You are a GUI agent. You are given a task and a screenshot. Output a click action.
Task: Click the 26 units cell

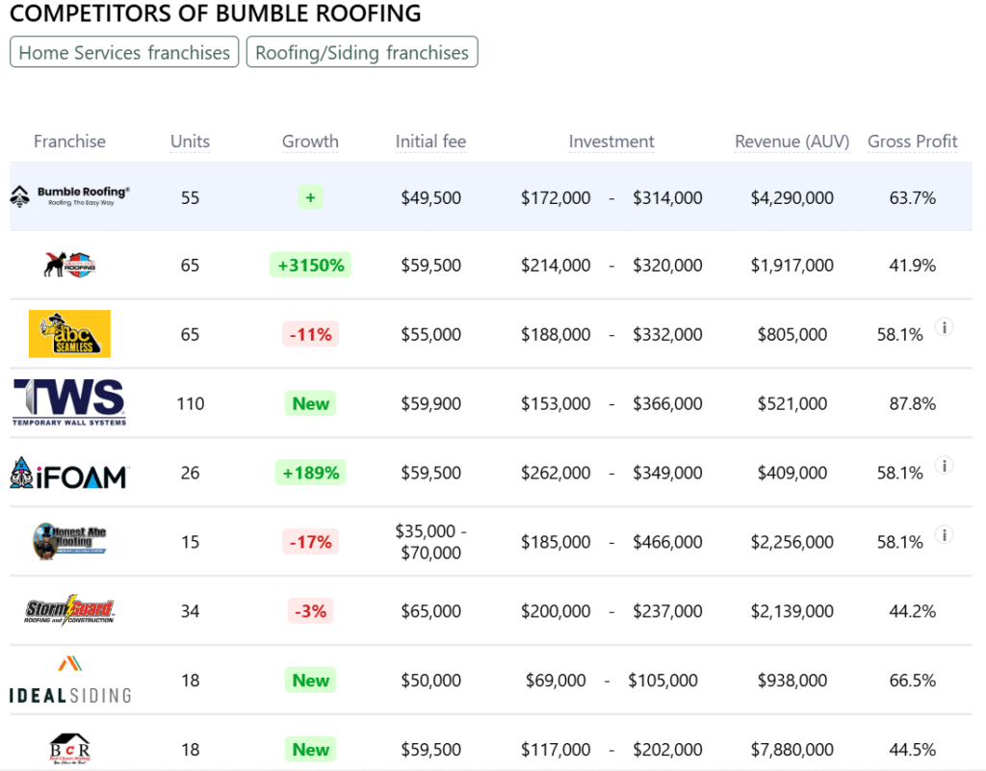click(x=190, y=473)
